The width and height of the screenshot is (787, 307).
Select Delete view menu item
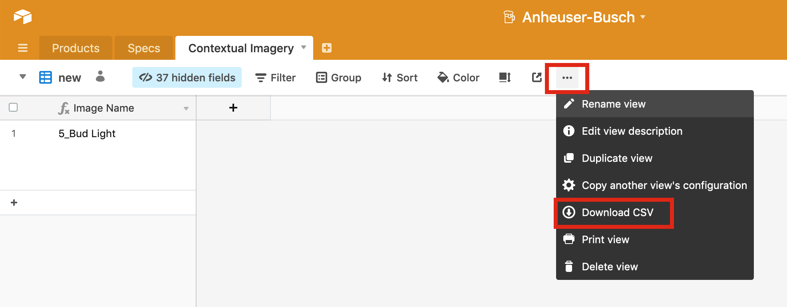(x=655, y=267)
